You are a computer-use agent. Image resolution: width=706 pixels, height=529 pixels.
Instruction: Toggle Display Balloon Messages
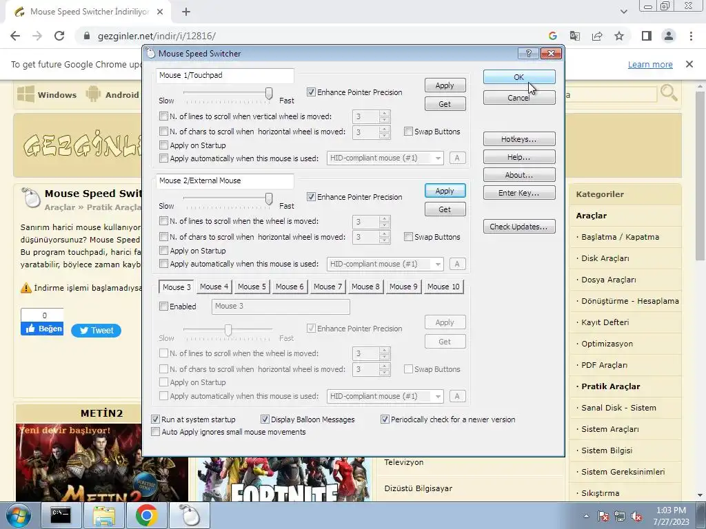[x=265, y=419]
